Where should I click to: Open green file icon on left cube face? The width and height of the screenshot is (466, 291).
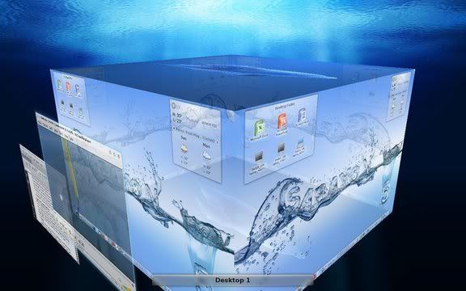tap(59, 84)
